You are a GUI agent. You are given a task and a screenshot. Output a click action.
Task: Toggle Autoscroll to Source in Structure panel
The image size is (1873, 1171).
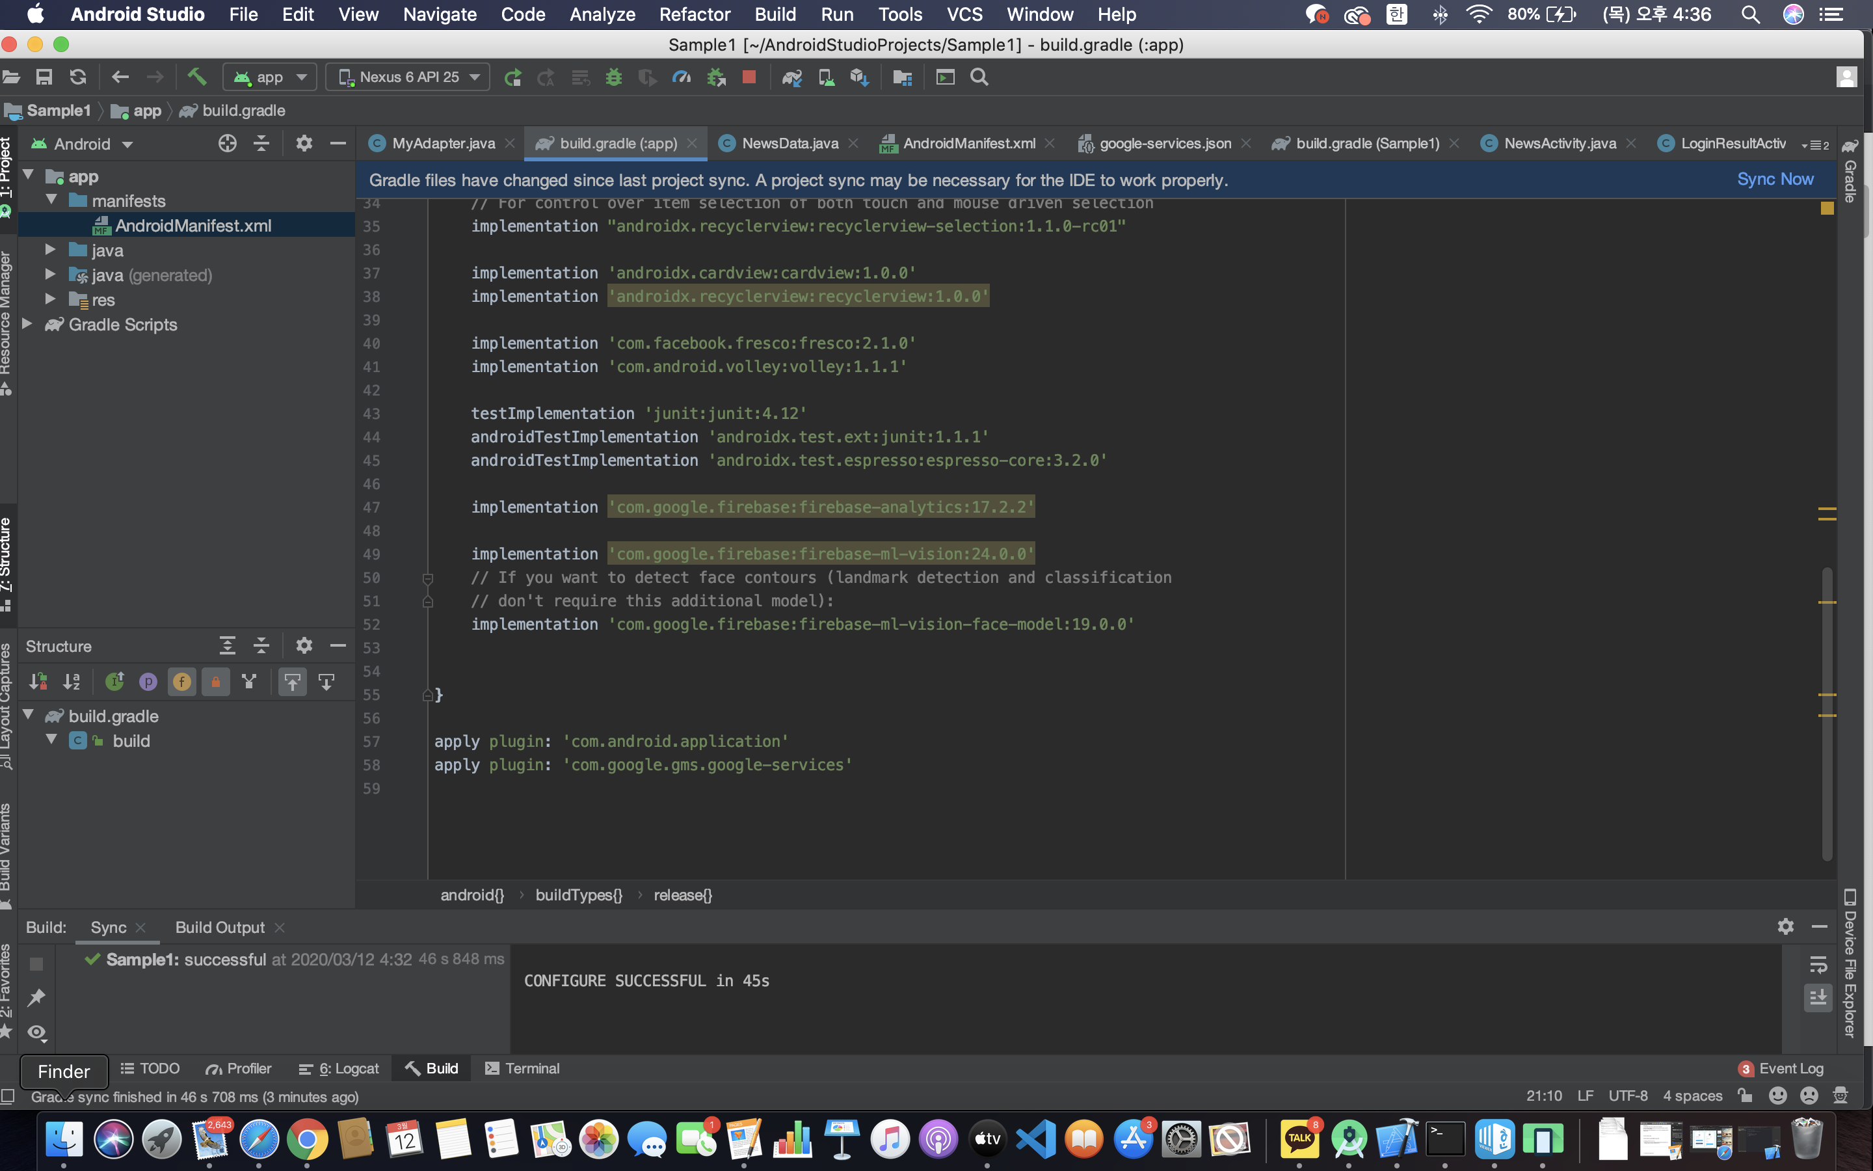click(x=293, y=682)
